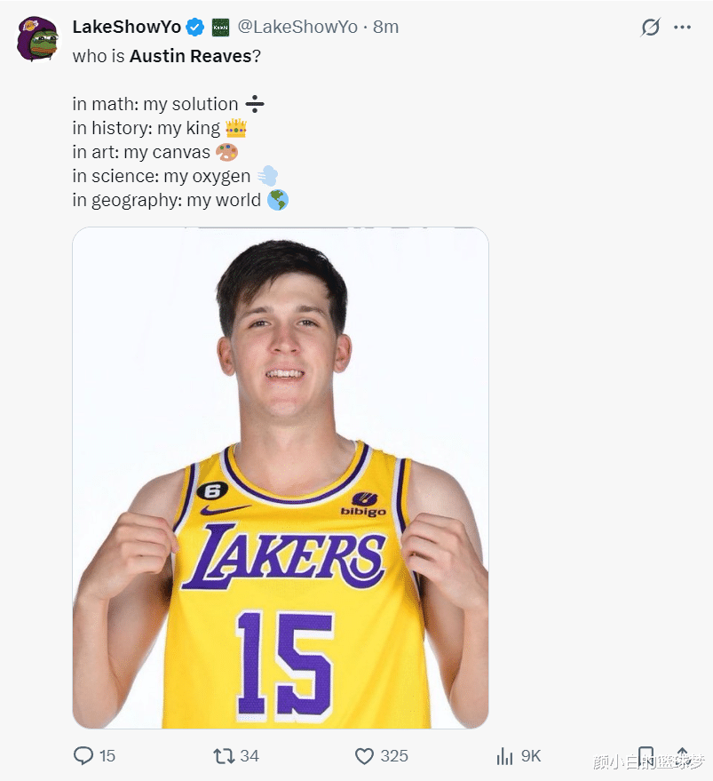Click the Grok explain-post icon
The height and width of the screenshot is (781, 713).
(651, 28)
